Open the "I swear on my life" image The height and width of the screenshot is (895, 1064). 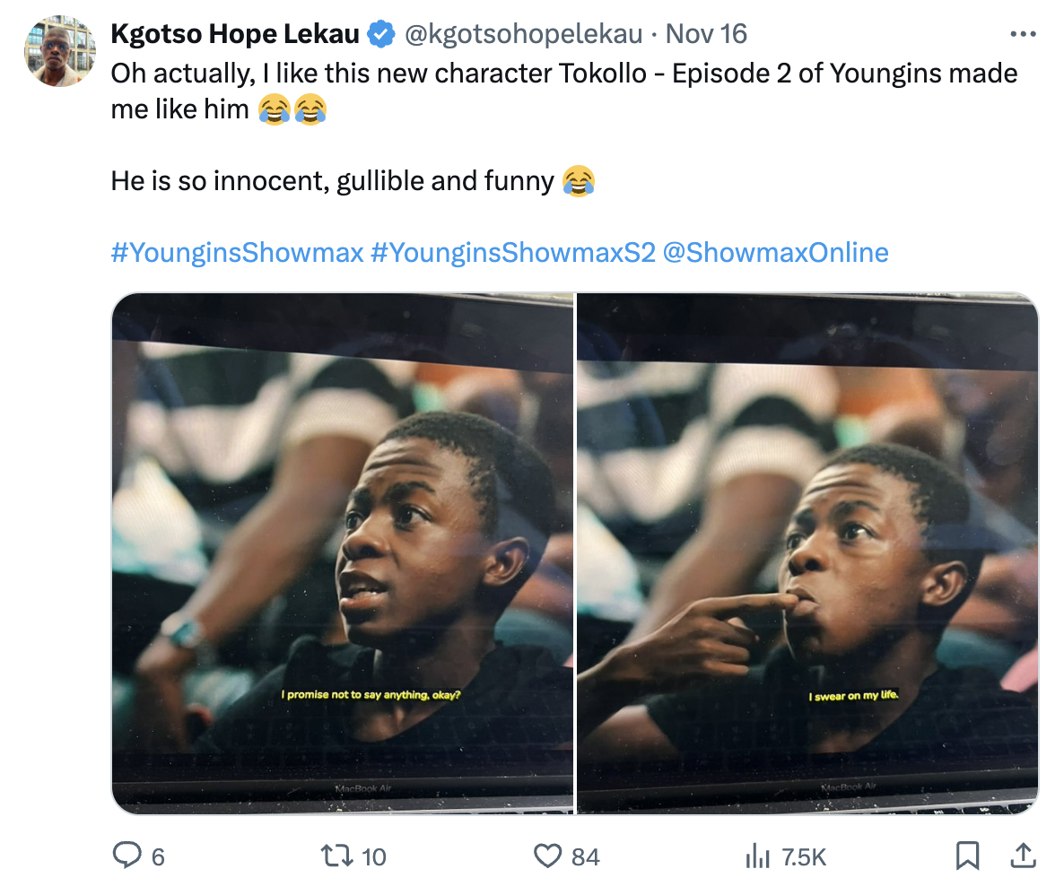pos(807,553)
